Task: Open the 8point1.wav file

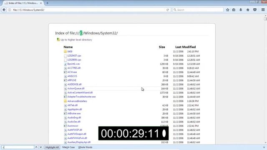Action: tap(74, 64)
